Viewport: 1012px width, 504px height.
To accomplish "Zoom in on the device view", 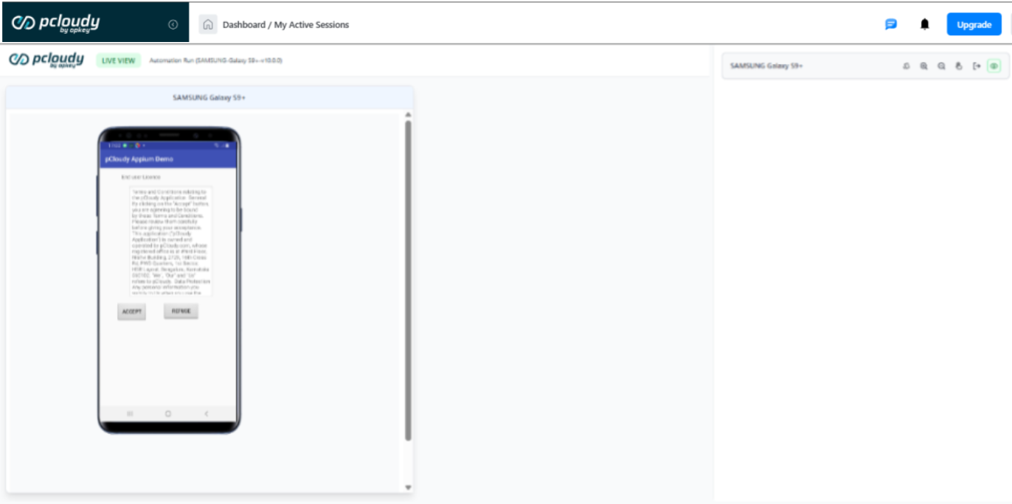I will 923,66.
